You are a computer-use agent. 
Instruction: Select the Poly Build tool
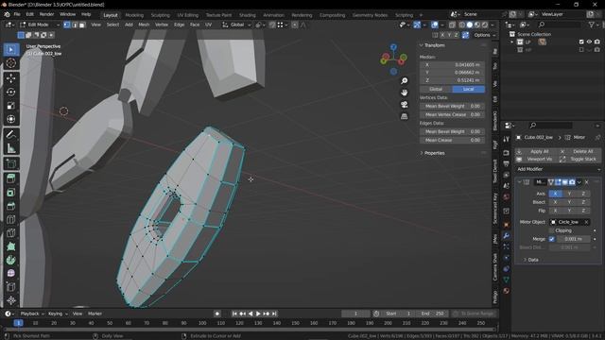click(10, 246)
